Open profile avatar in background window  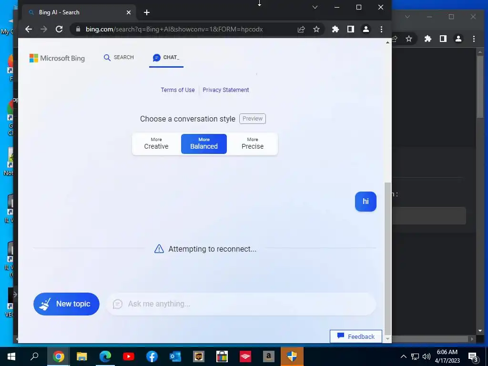click(x=458, y=39)
